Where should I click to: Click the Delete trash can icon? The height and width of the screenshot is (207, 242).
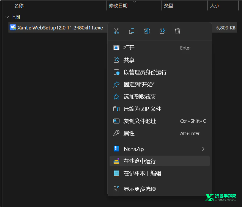(x=177, y=31)
